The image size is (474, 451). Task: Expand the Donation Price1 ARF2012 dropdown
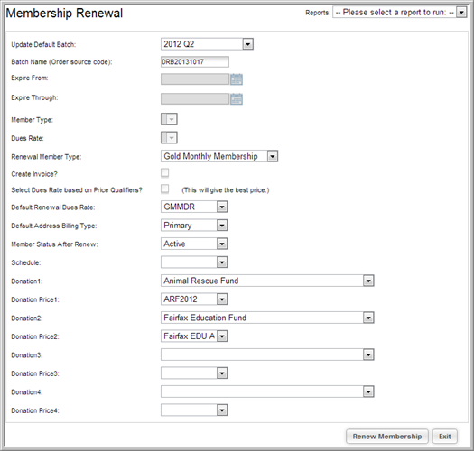(x=194, y=299)
